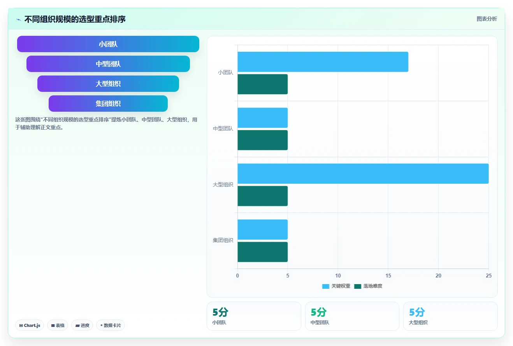Click the green 落地难度 bar for 大型组织
The width and height of the screenshot is (513, 346).
click(x=262, y=196)
